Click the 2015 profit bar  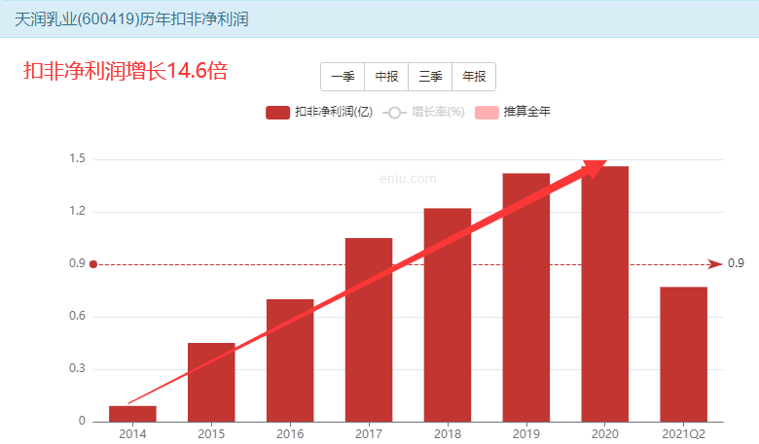[211, 383]
